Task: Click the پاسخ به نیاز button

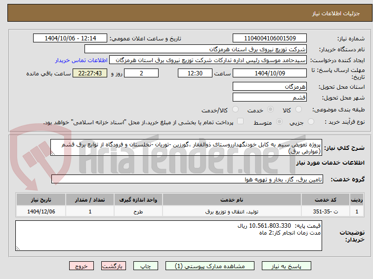Action: click(286, 266)
